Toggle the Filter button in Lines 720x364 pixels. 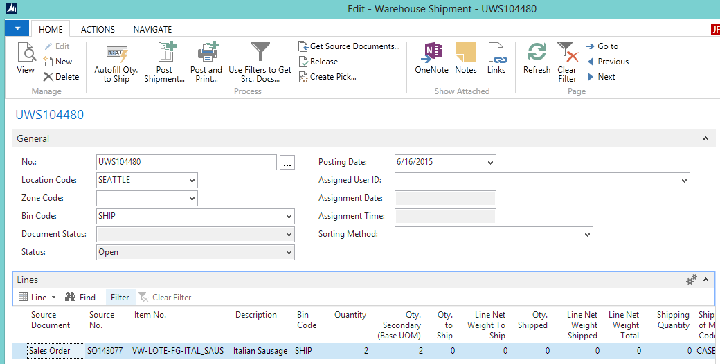(x=120, y=298)
